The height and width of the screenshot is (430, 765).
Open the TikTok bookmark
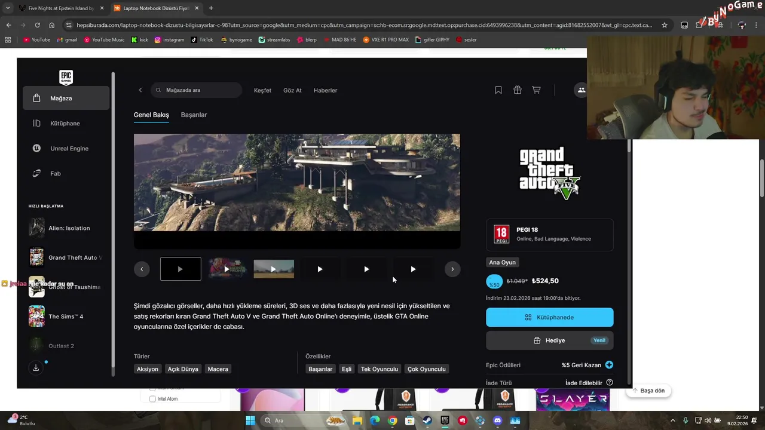[x=202, y=39]
